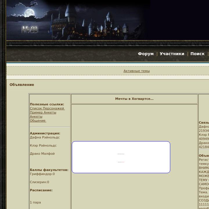Open the Общение link

point(38,121)
